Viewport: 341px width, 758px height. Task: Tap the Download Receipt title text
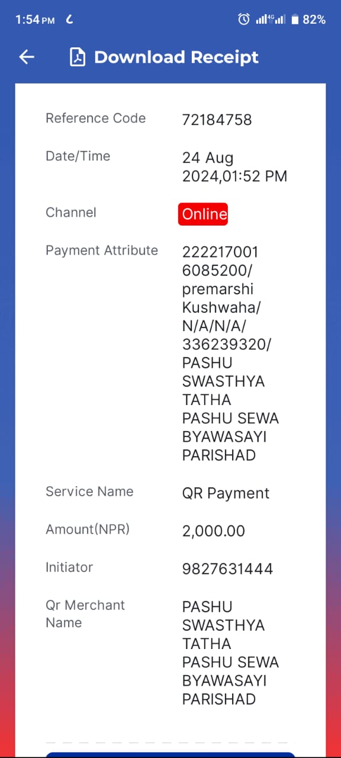click(x=176, y=57)
